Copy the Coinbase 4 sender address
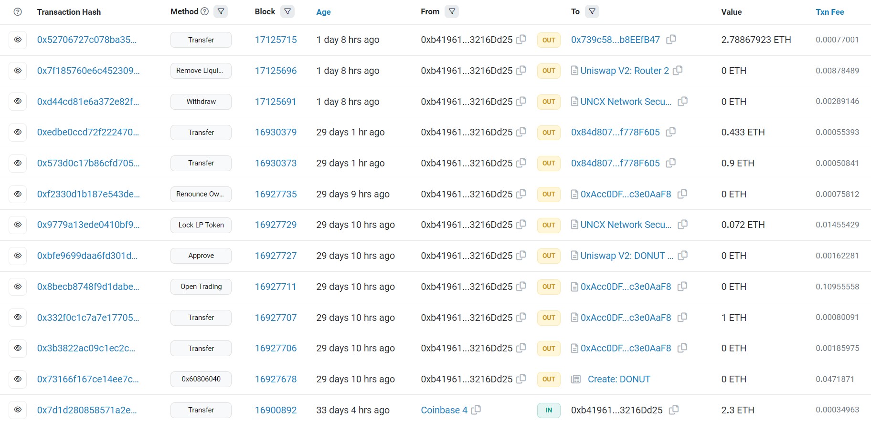Image resolution: width=871 pixels, height=421 pixels. point(476,410)
